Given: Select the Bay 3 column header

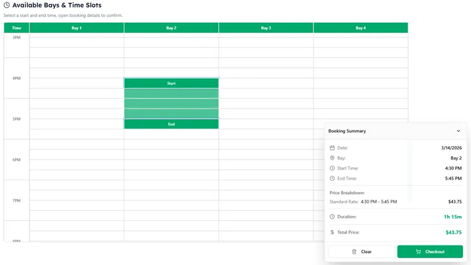Looking at the screenshot, I should [x=266, y=28].
